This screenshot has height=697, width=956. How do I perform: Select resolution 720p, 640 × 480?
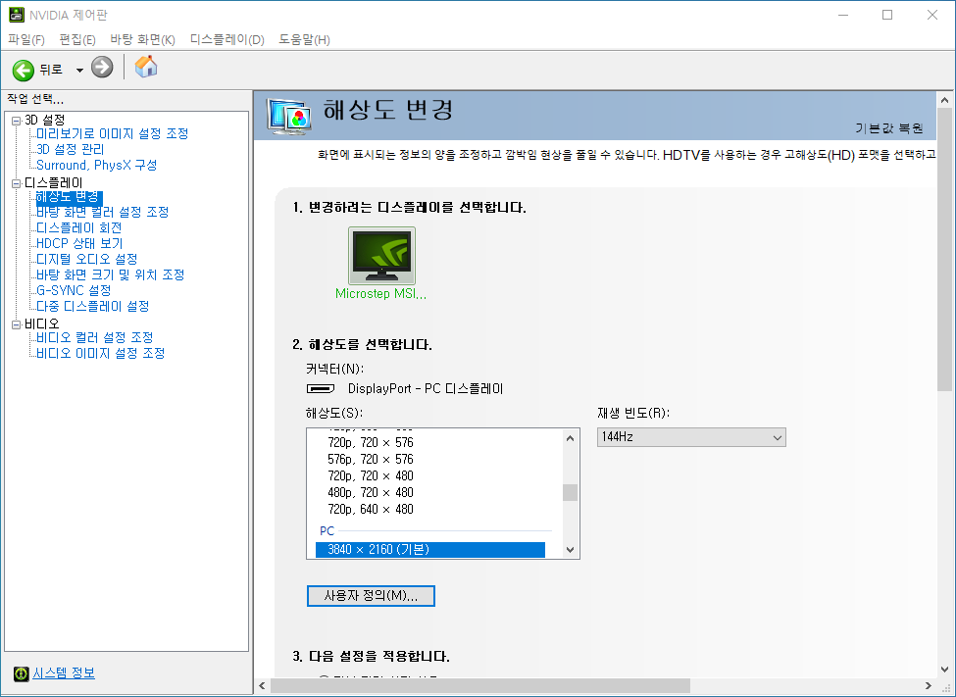coord(371,509)
